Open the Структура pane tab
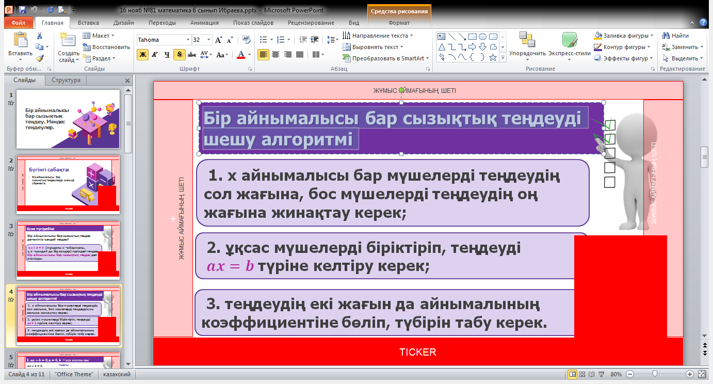This screenshot has height=384, width=713. (x=66, y=80)
